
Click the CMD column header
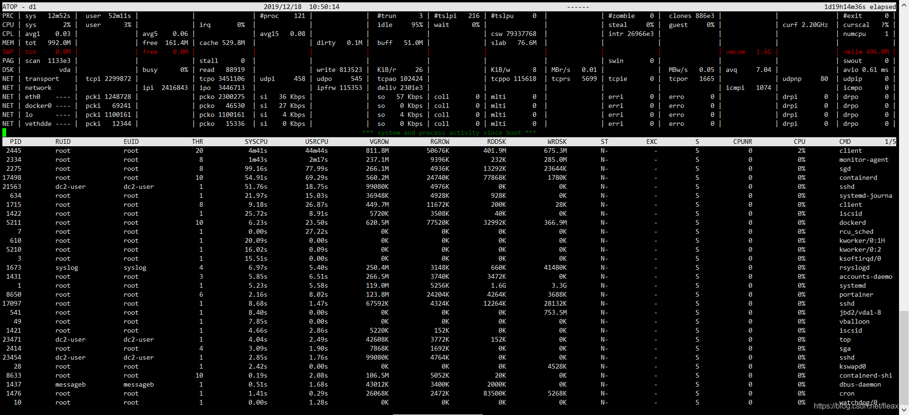[x=845, y=141]
